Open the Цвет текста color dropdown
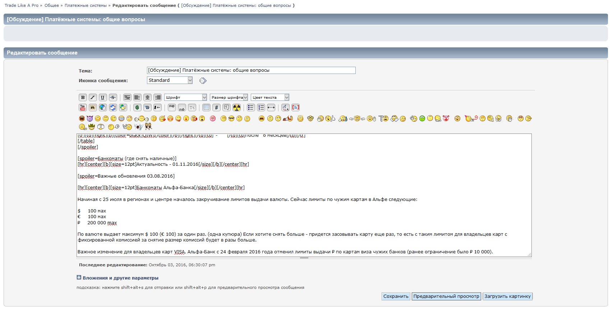 (270, 97)
